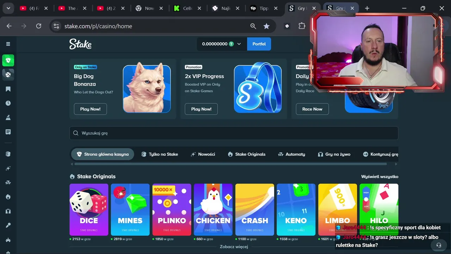Image resolution: width=451 pixels, height=254 pixels.
Task: Click the Wyszukaj grę search field
Action: pos(234,133)
